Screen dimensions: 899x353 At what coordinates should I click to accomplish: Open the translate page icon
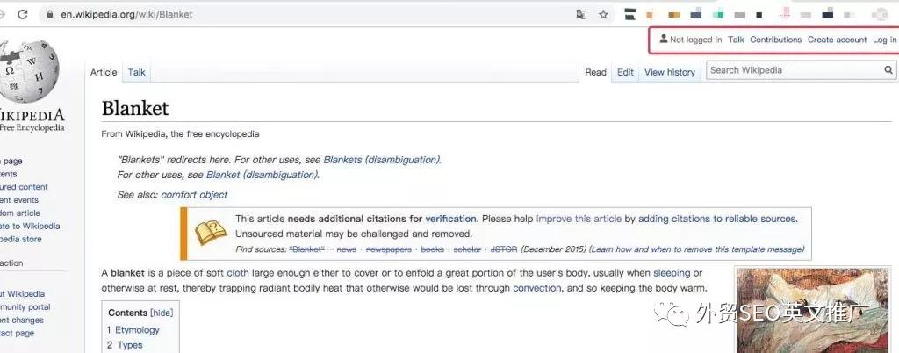point(581,15)
